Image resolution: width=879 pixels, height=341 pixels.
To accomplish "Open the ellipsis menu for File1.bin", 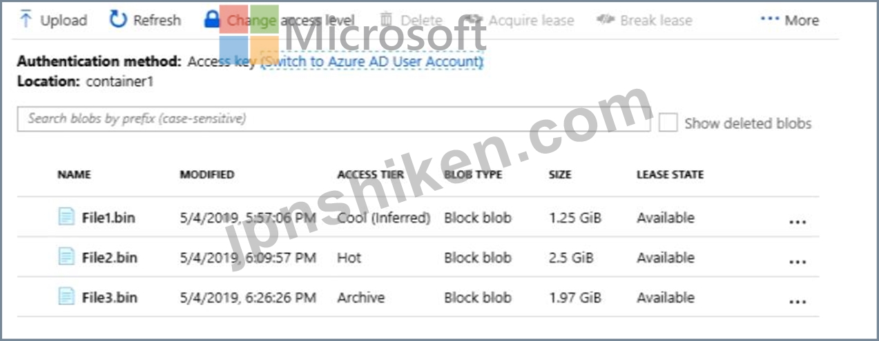I will (798, 222).
